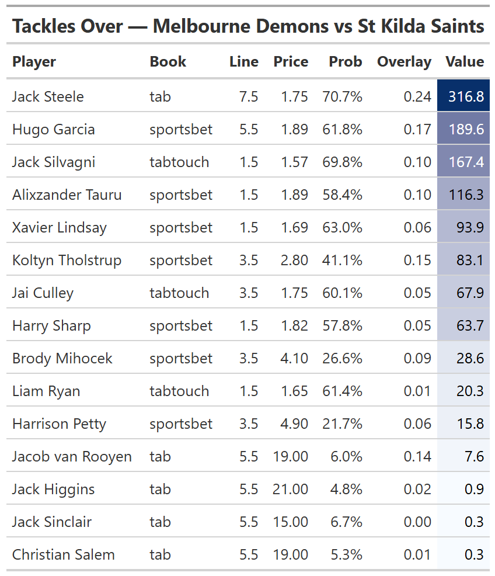Click the Value column header
Image resolution: width=495 pixels, height=576 pixels.
465,62
